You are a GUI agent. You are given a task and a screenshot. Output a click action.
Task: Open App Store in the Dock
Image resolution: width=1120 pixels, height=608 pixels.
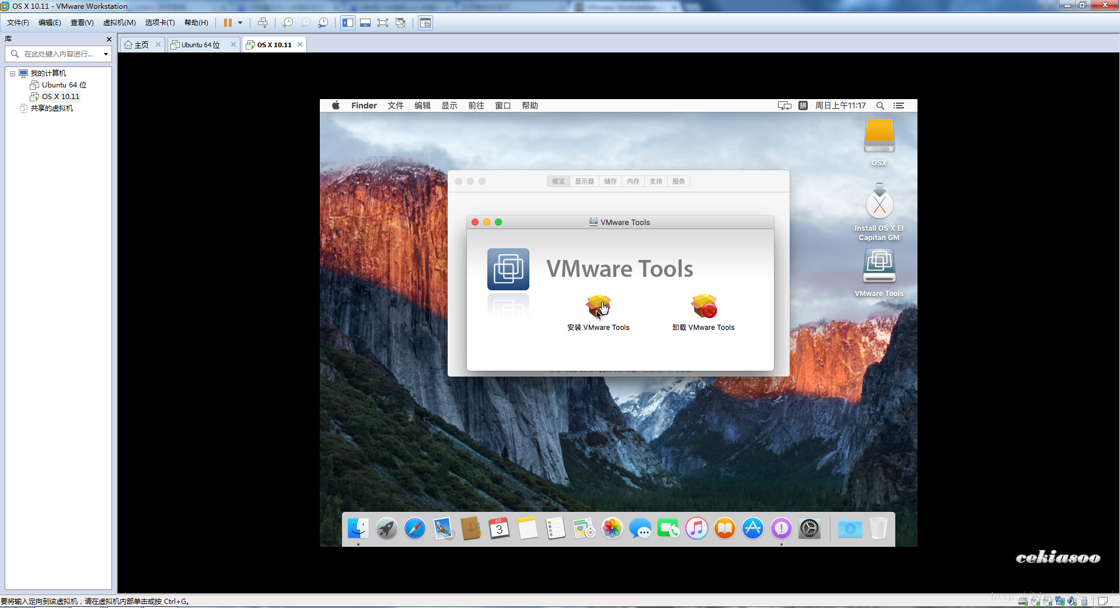[x=753, y=529]
